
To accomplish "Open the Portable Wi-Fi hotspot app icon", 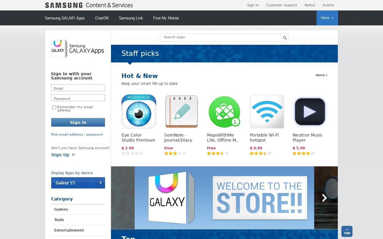I will [267, 112].
